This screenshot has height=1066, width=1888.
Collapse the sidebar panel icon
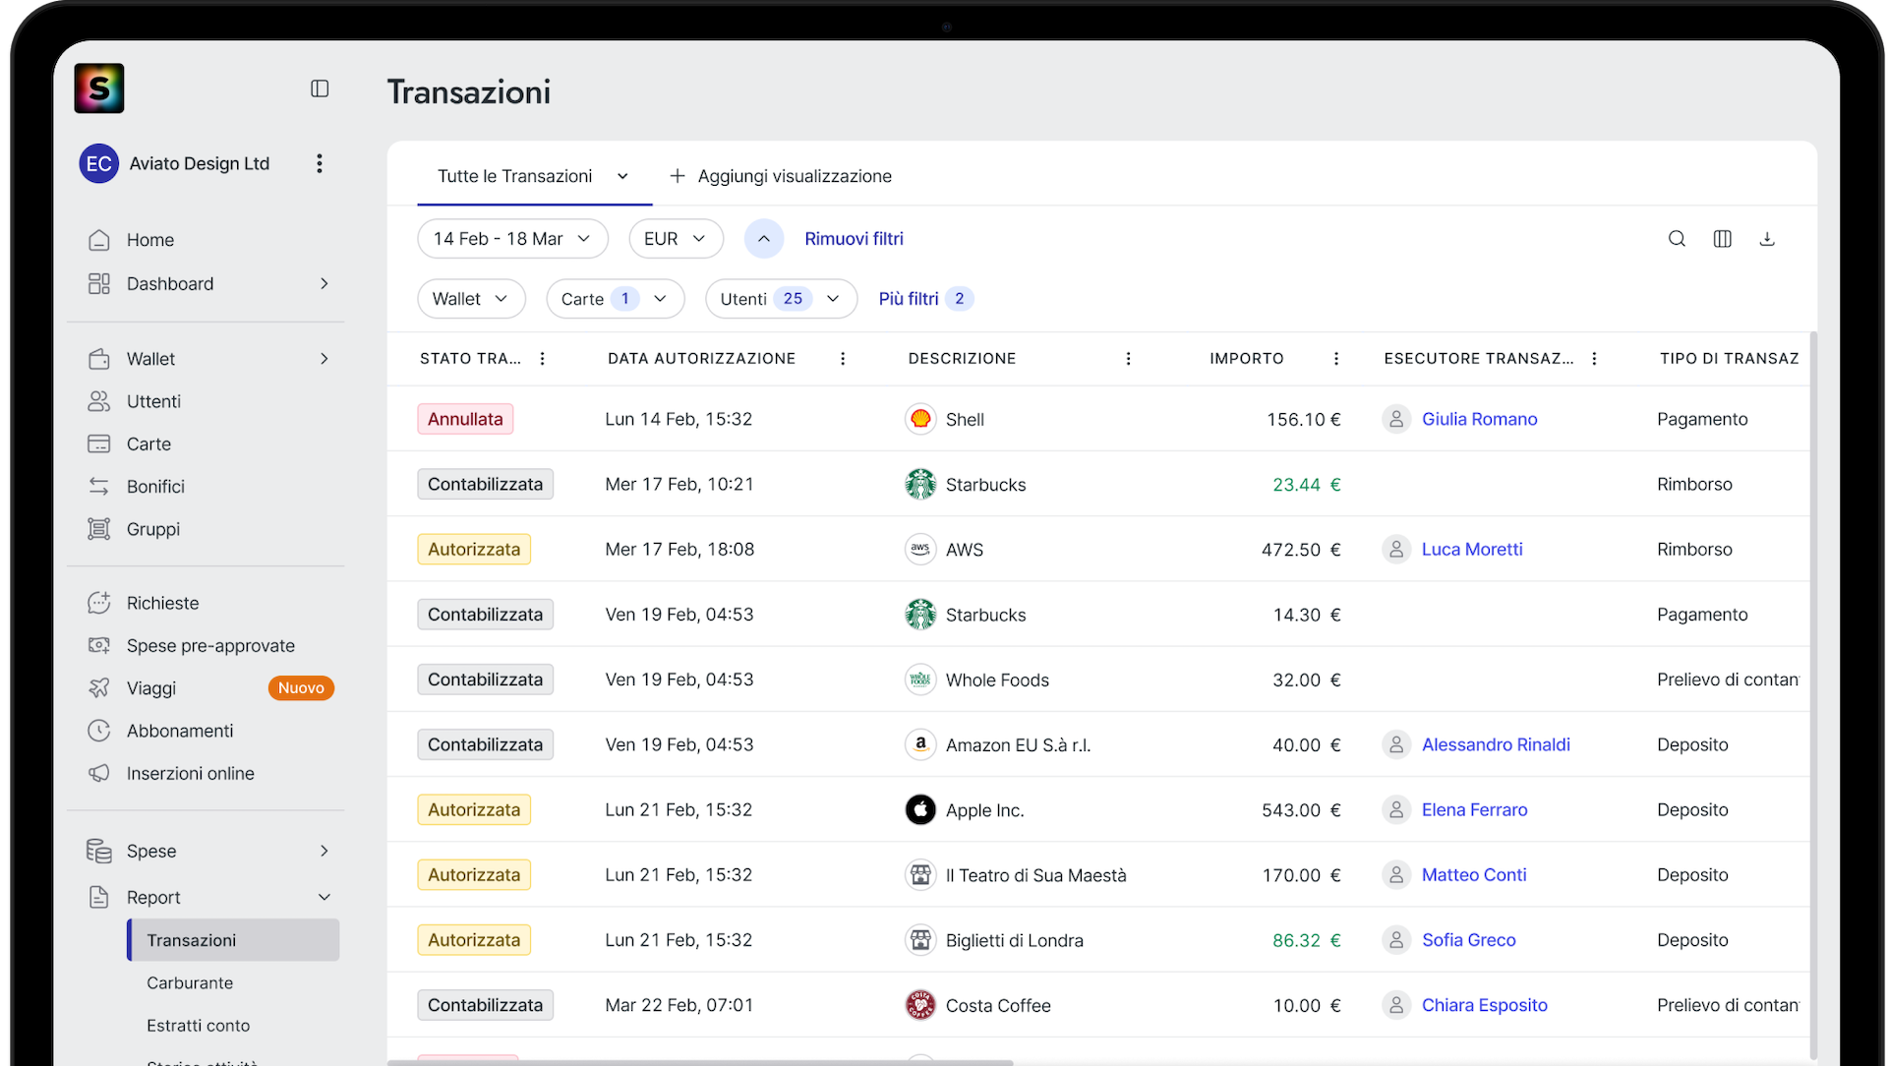[x=320, y=89]
